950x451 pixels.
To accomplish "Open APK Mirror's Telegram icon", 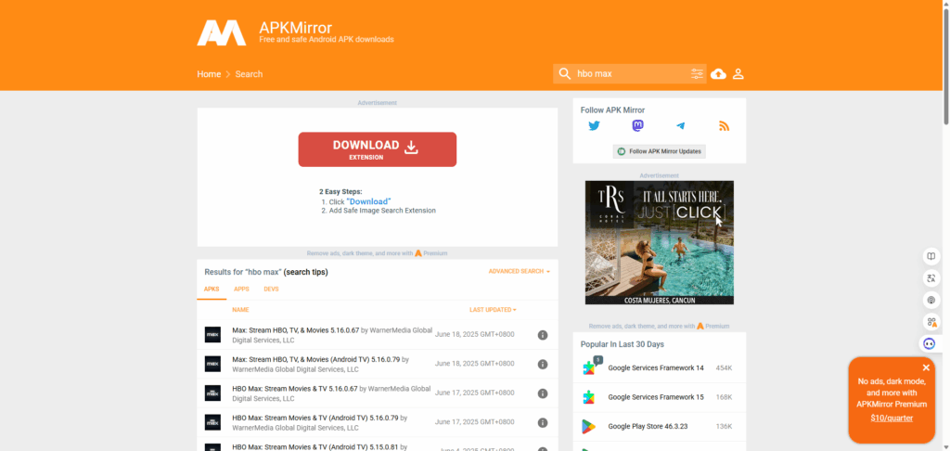I will (x=681, y=126).
